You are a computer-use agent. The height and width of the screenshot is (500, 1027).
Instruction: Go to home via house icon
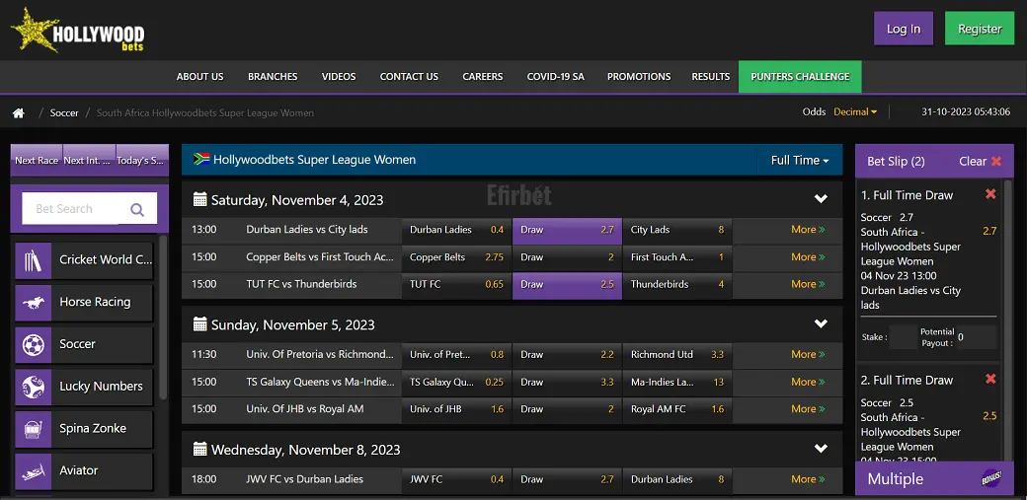19,113
